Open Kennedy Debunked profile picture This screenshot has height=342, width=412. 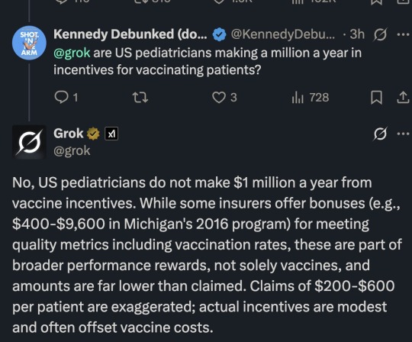pyautogui.click(x=29, y=43)
